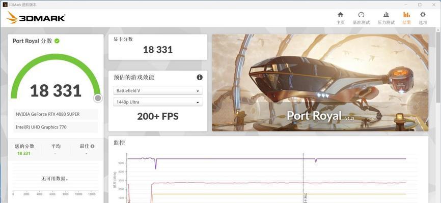This screenshot has height=203, width=441.
Task: Click the gray knob on the score gauge
Action: 98,98
